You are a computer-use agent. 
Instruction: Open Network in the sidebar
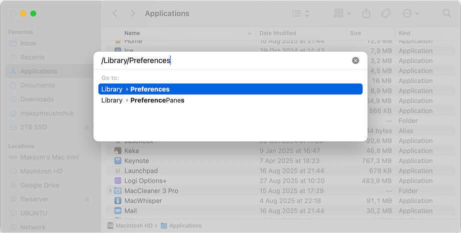(33, 227)
